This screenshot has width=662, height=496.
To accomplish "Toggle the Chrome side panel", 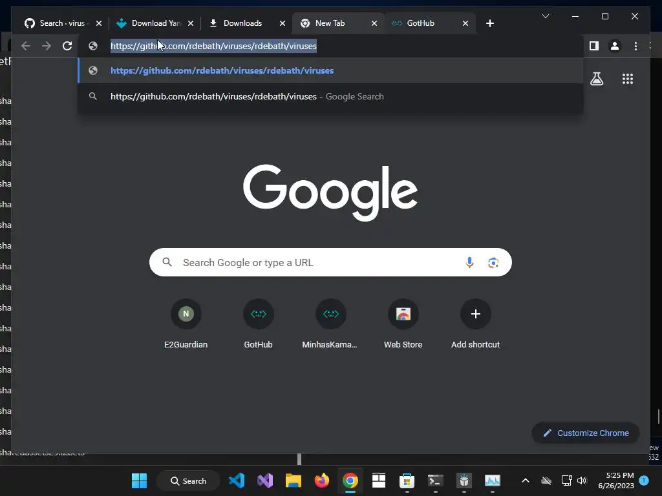I will click(594, 46).
